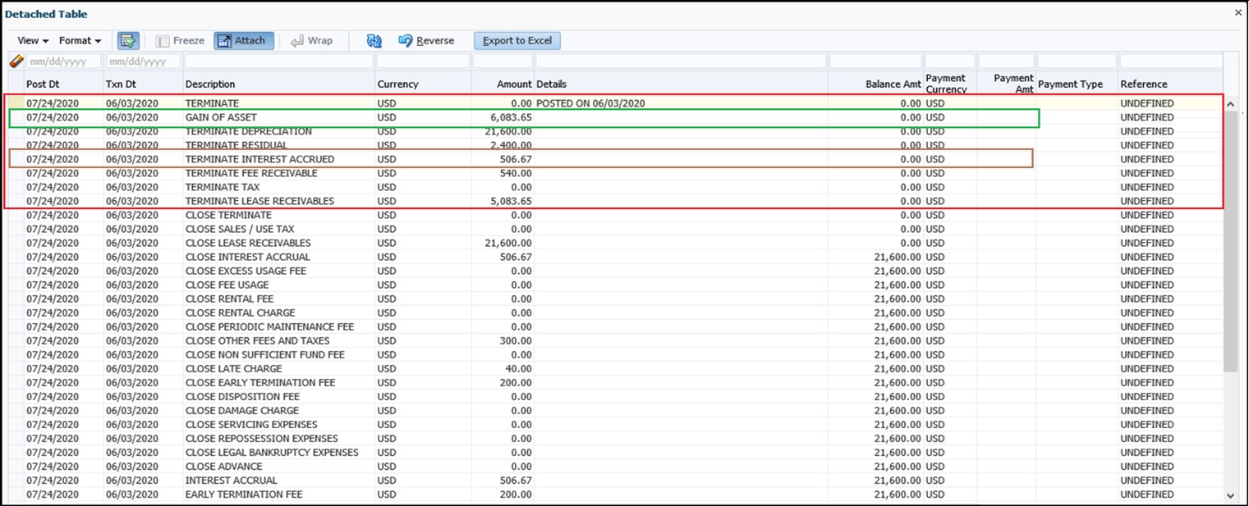Viewport: 1249px width, 506px height.
Task: Select the CLOSE RENTAL CHARGE row
Action: pos(615,312)
